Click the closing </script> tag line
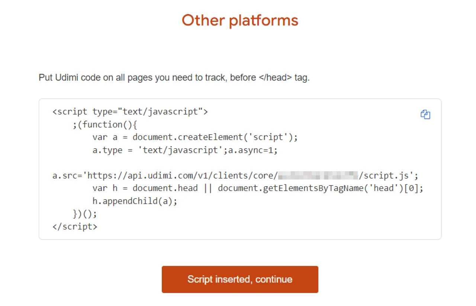 pos(75,226)
